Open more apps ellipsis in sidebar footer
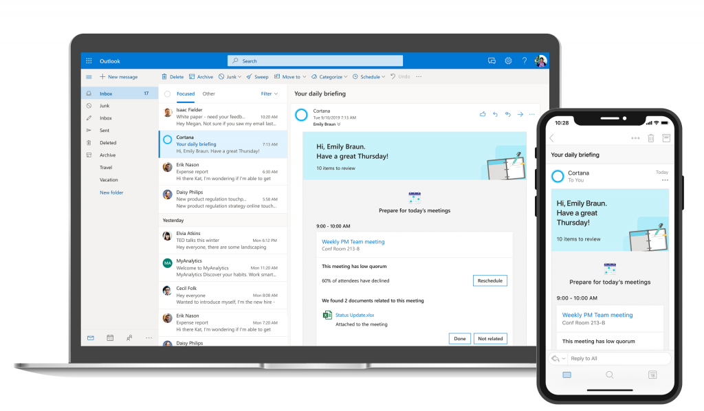 148,338
